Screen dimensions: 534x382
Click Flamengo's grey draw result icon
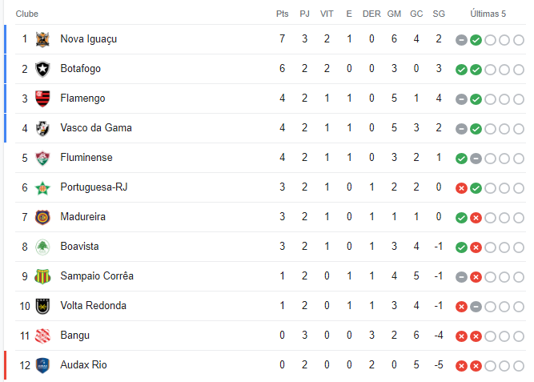461,99
